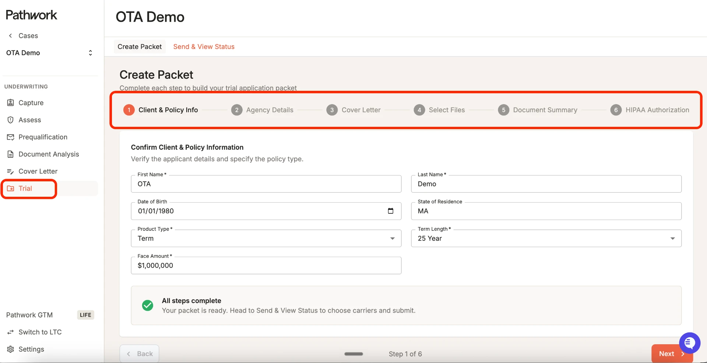Click into the Last Name field
Viewport: 707px width, 363px height.
546,184
